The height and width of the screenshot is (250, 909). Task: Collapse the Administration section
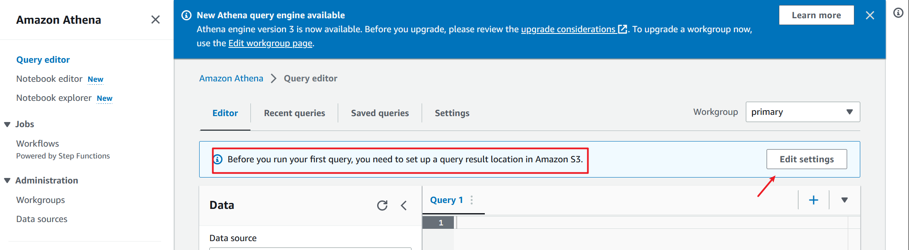tap(7, 181)
